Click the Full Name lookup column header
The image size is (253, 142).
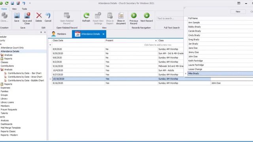click(220, 18)
